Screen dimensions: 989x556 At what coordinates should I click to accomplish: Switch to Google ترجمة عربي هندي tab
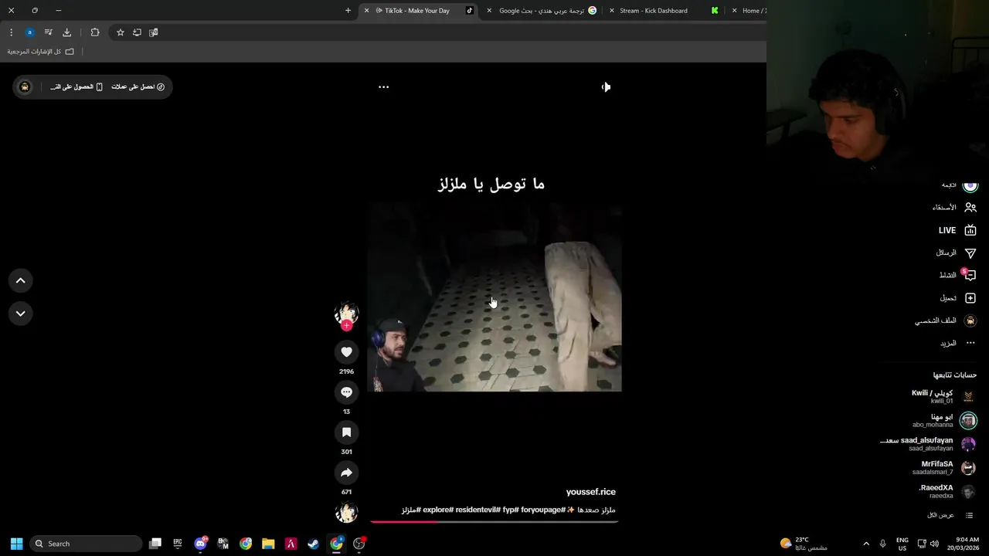pos(542,11)
